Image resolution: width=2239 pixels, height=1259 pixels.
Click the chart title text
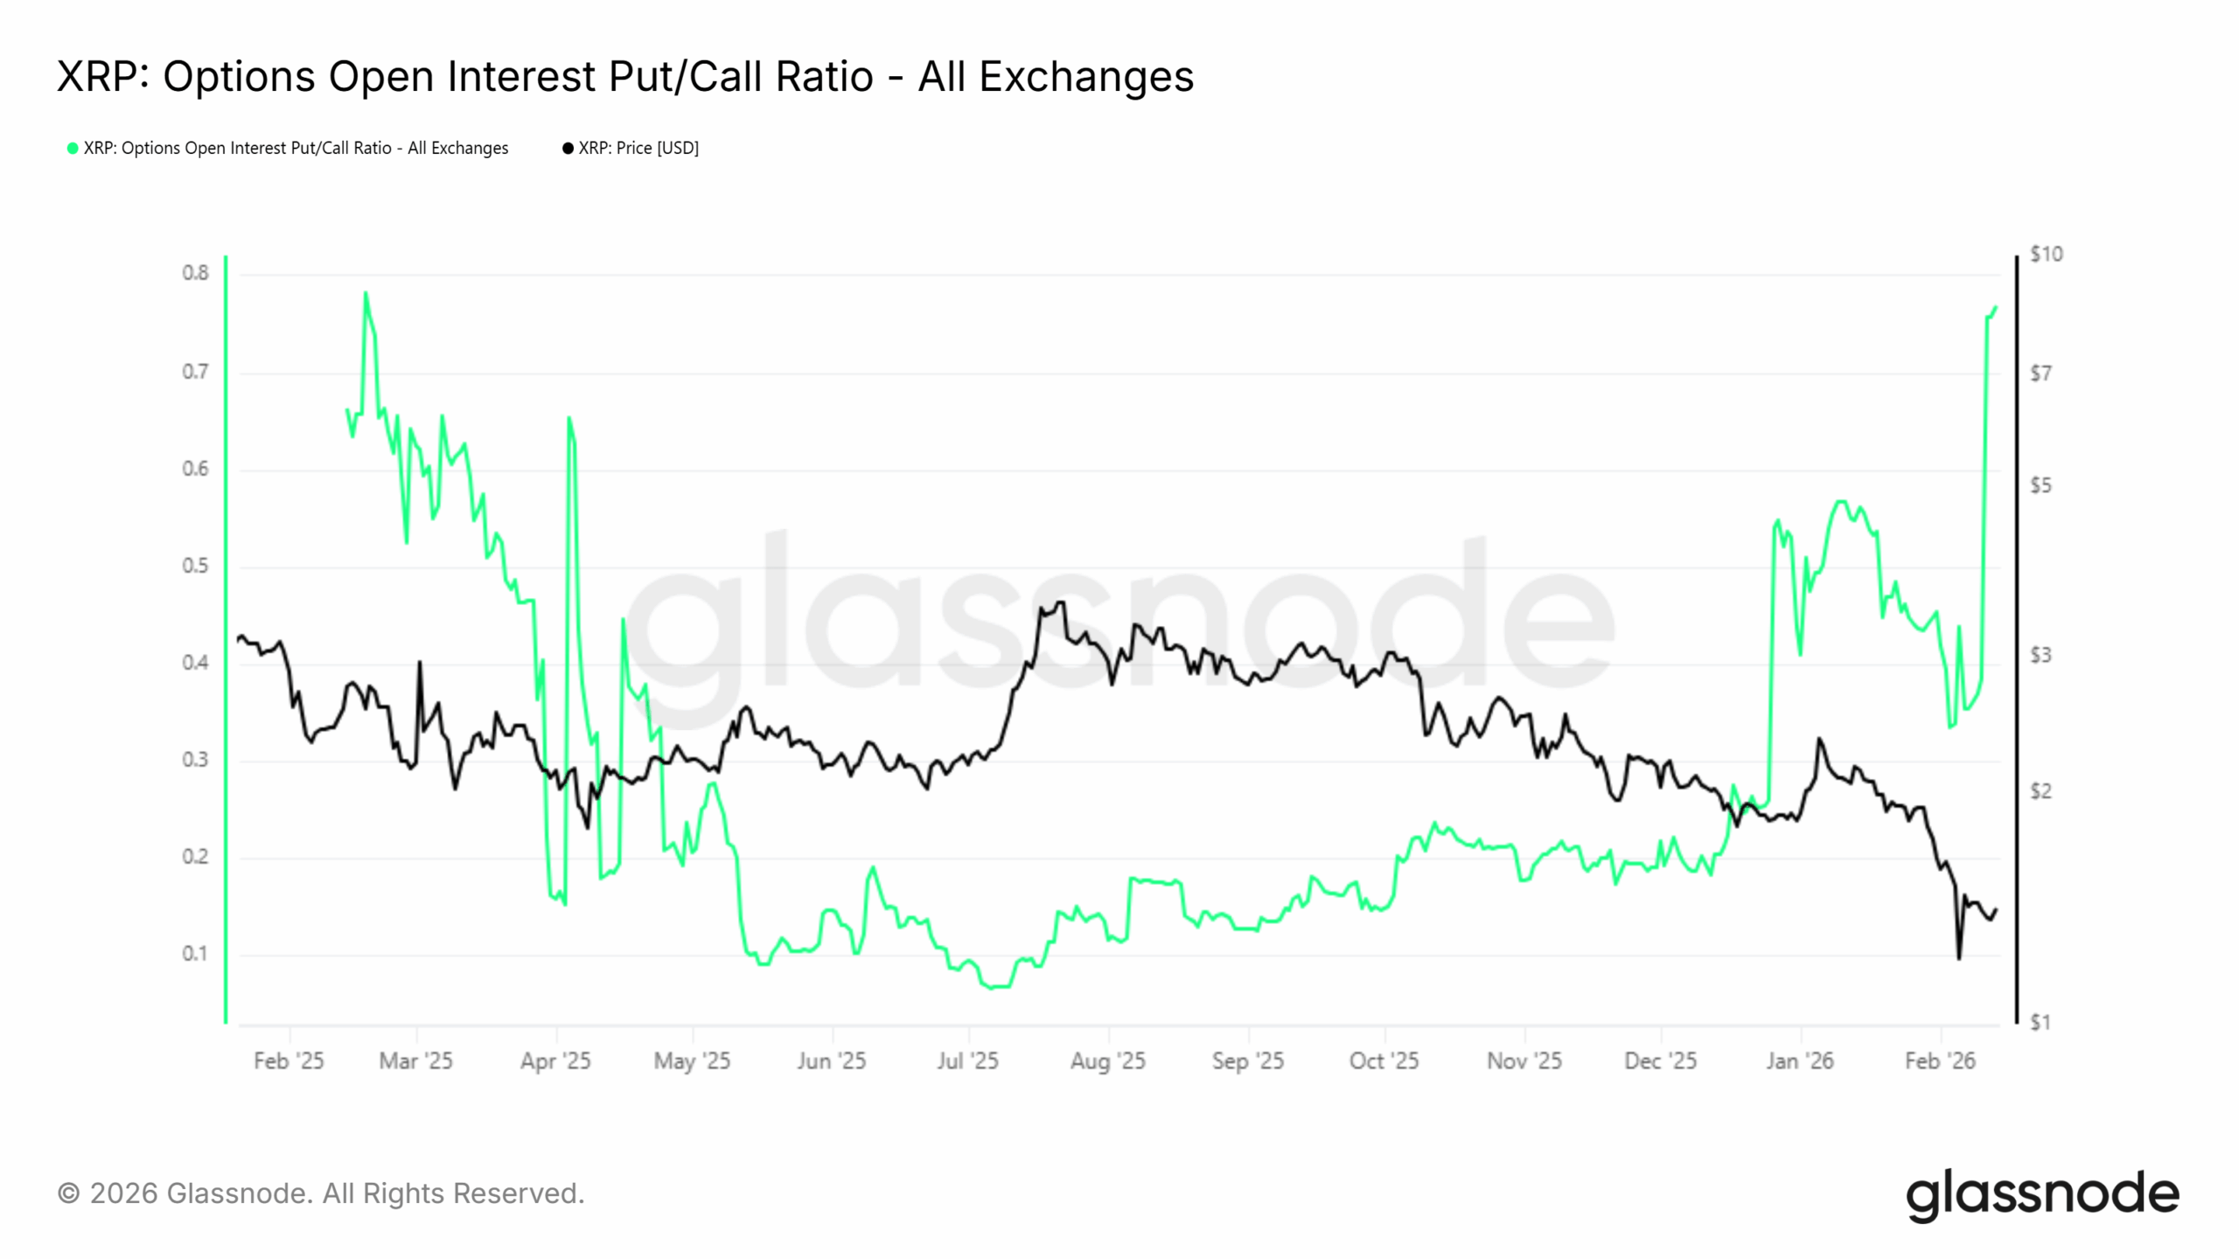(625, 76)
